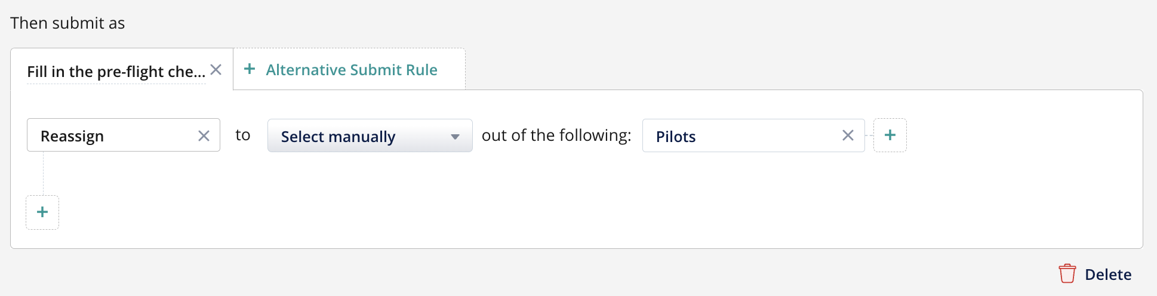Screen dimensions: 1157x296
Task: Remove the Pilots group with its X
Action: point(848,135)
